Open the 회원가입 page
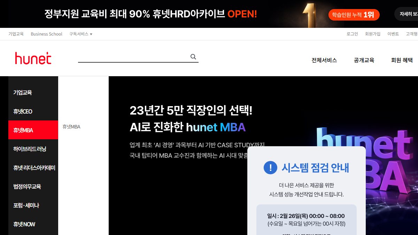Image resolution: width=418 pixels, height=235 pixels. (373, 34)
